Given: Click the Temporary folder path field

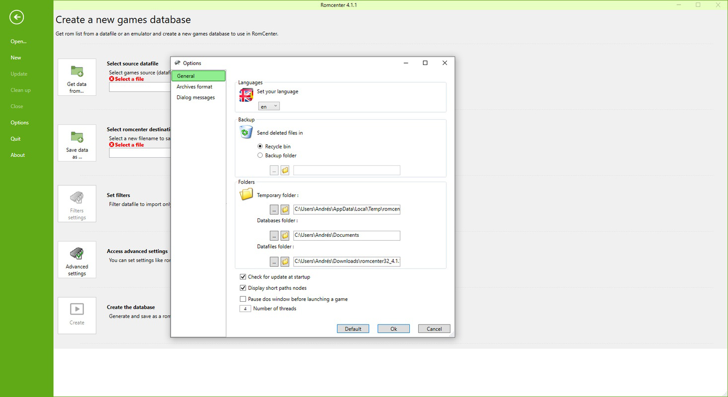Looking at the screenshot, I should (347, 209).
